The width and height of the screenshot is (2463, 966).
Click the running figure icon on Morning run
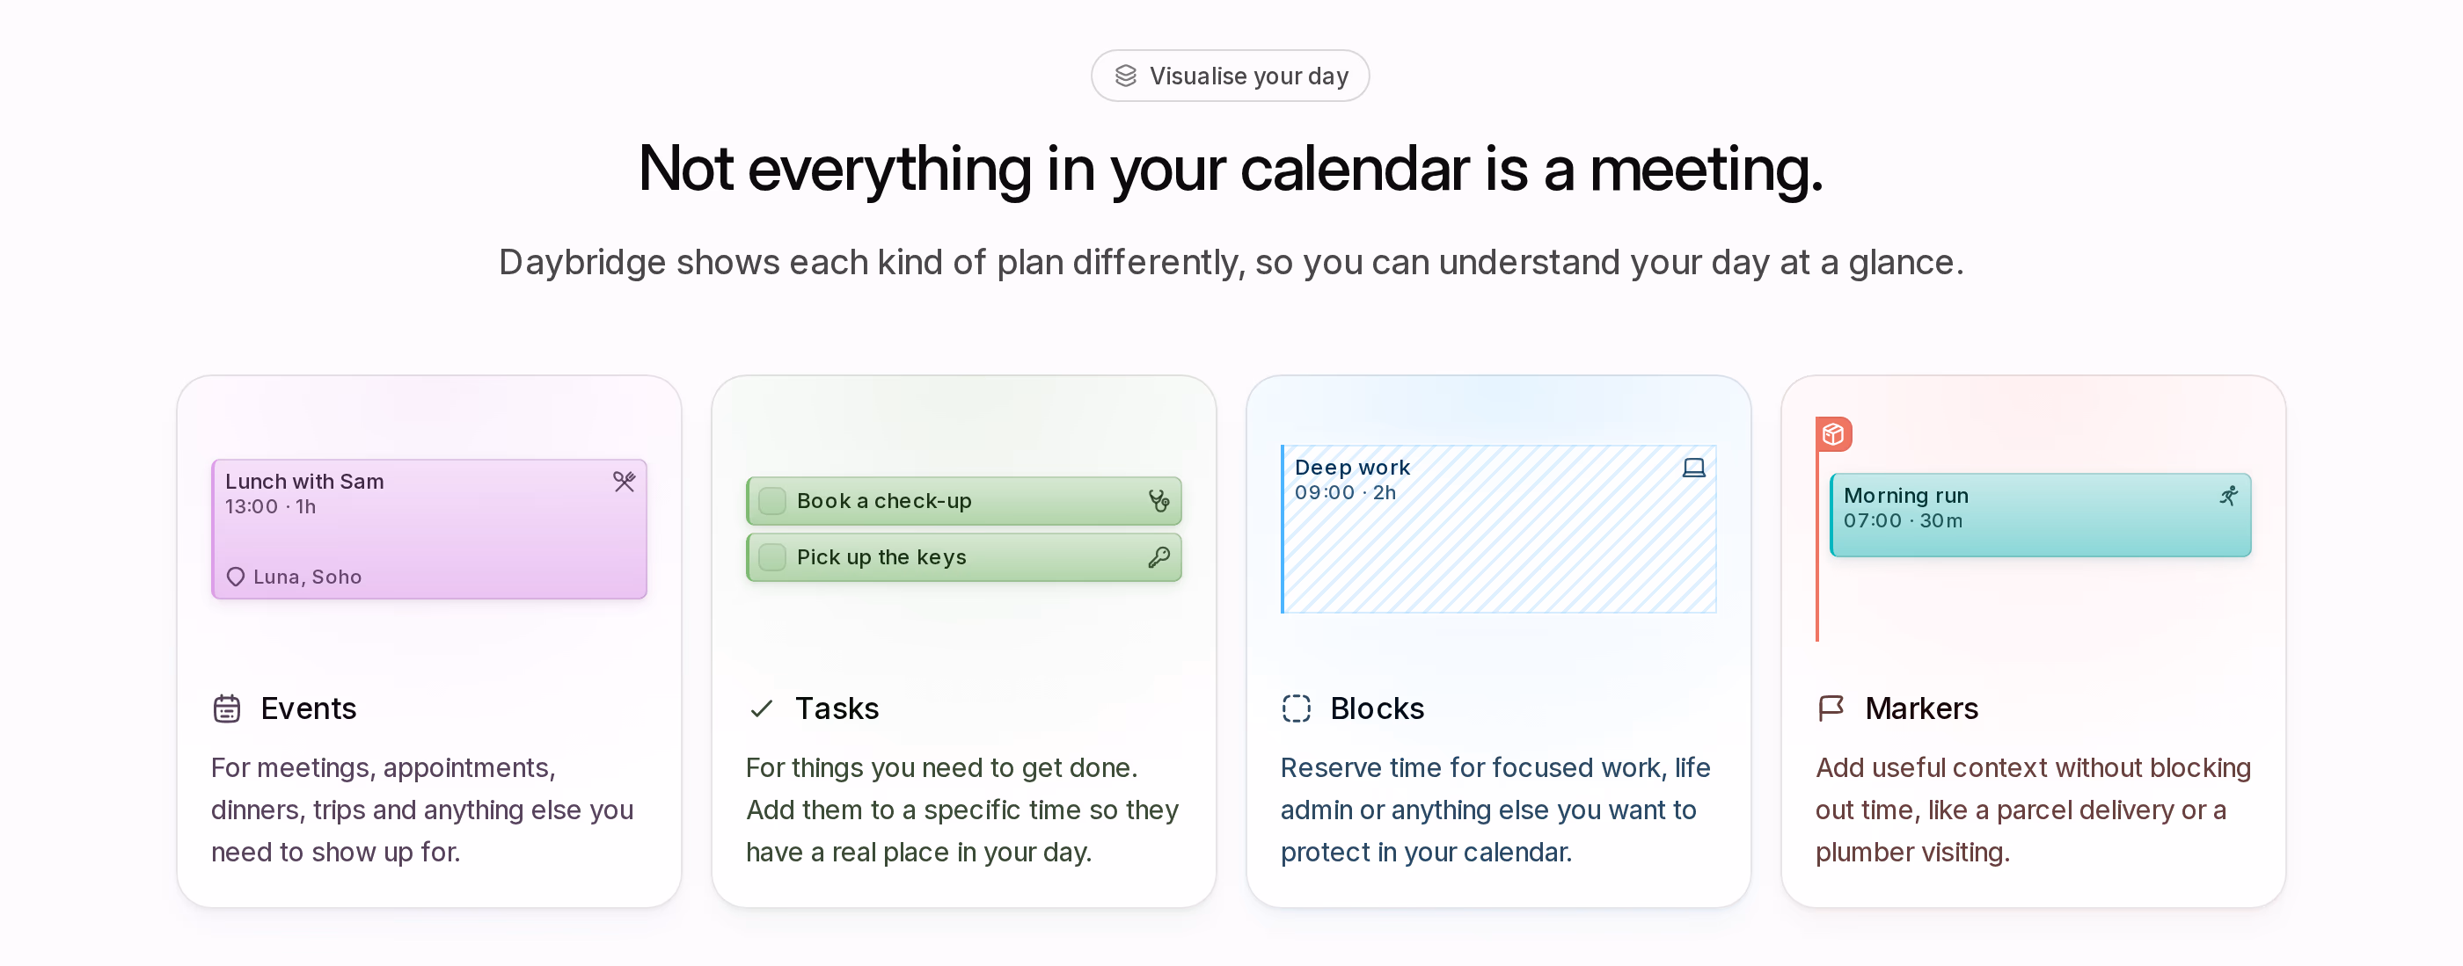coord(2229,495)
